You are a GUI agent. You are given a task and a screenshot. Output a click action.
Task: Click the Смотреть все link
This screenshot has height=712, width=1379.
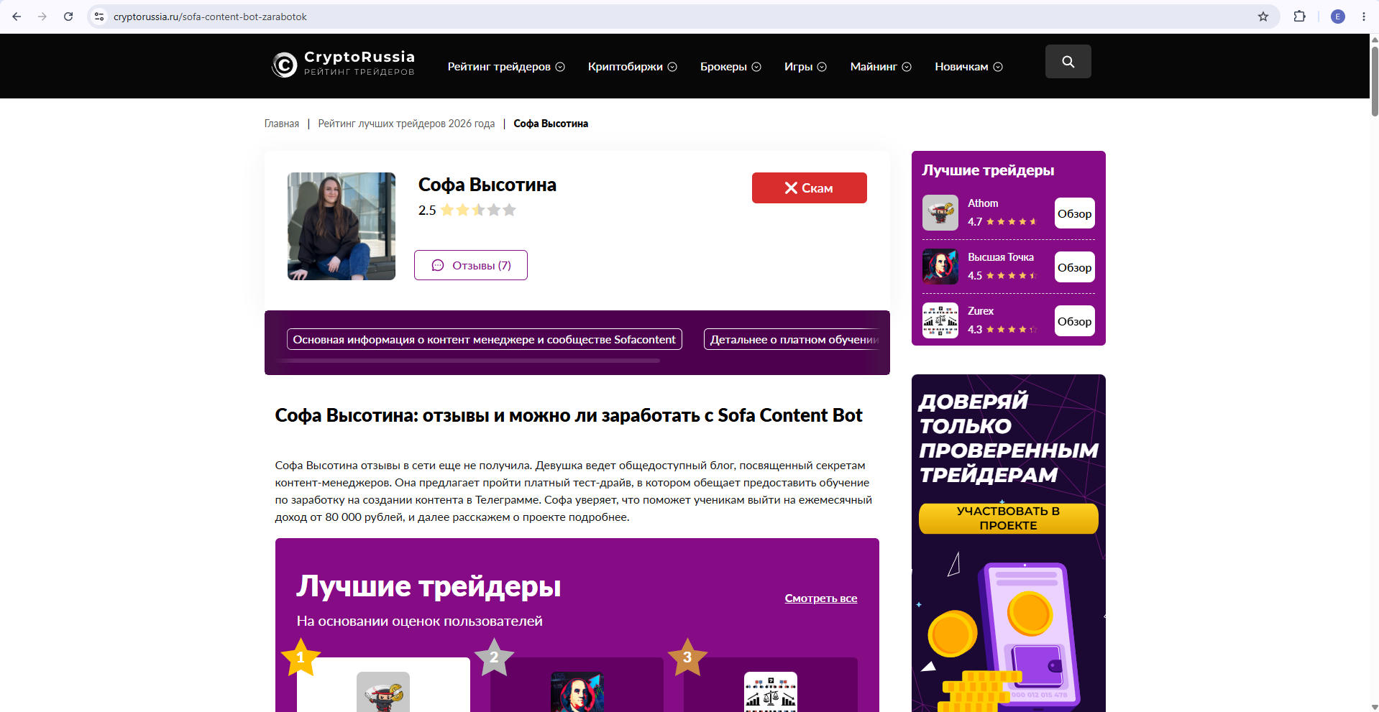(x=821, y=598)
